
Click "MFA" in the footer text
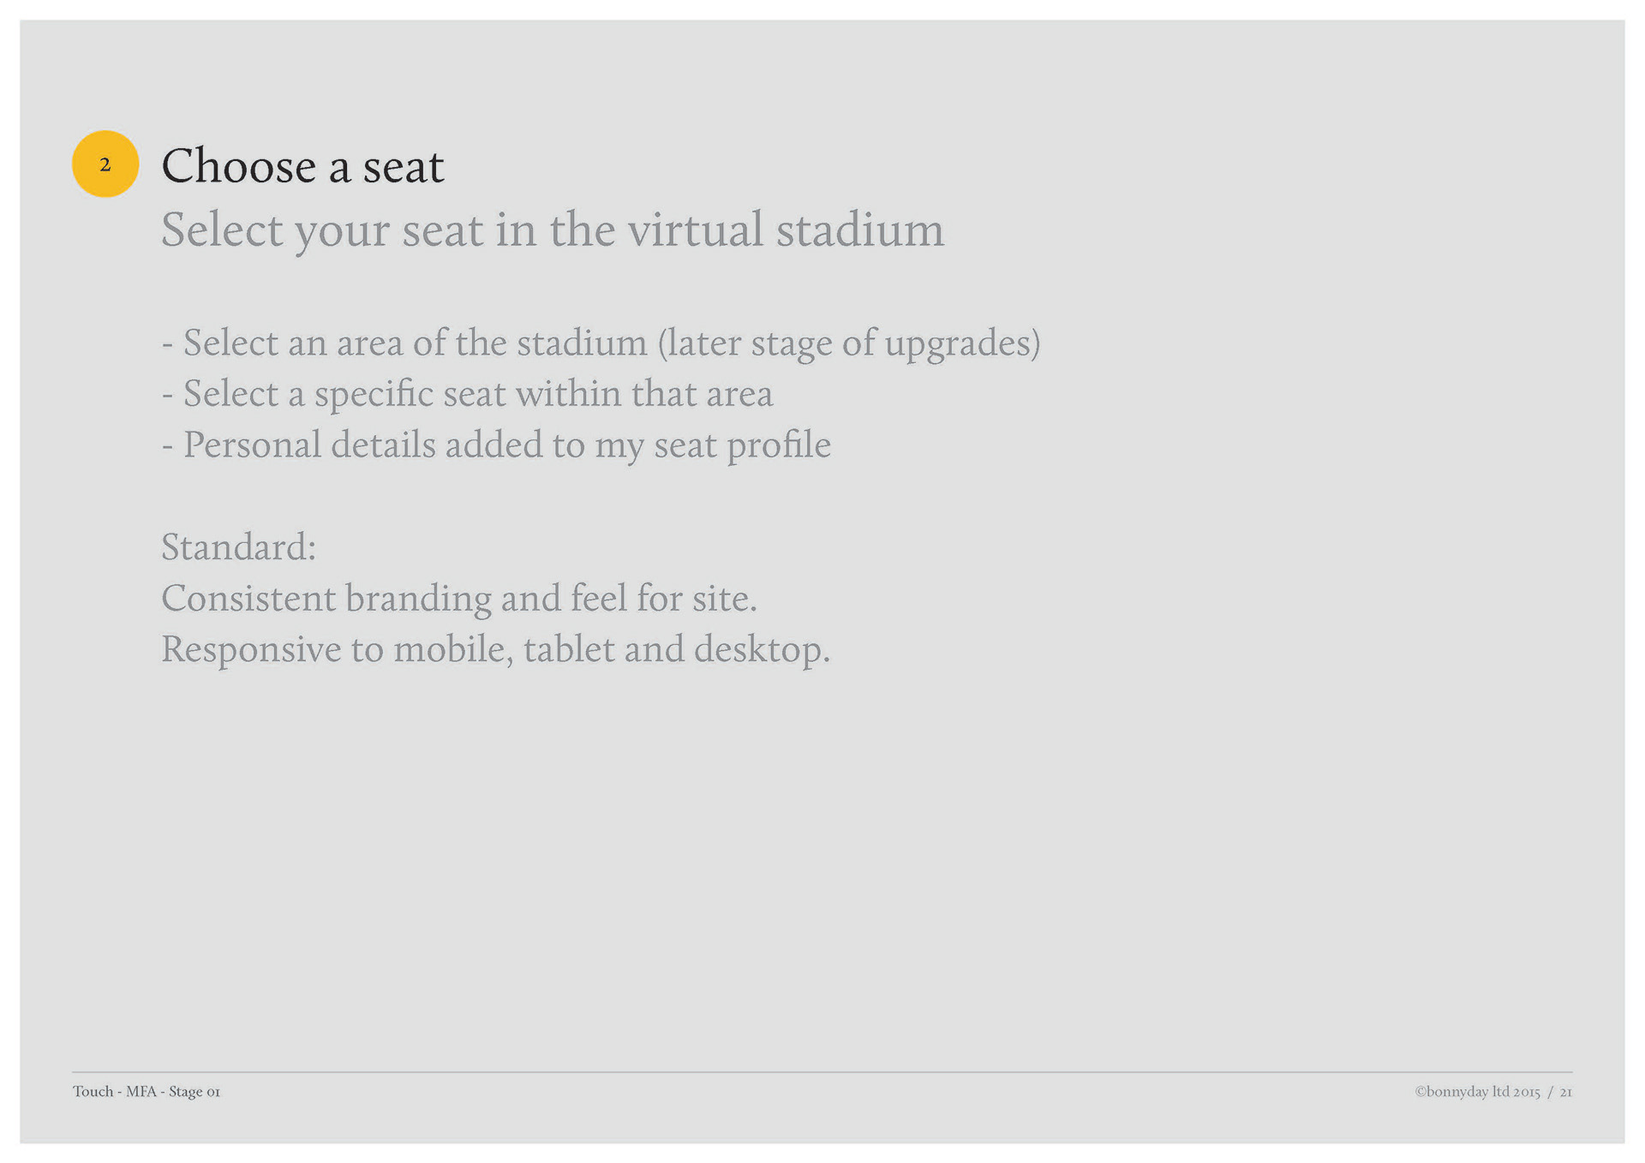tap(141, 1091)
